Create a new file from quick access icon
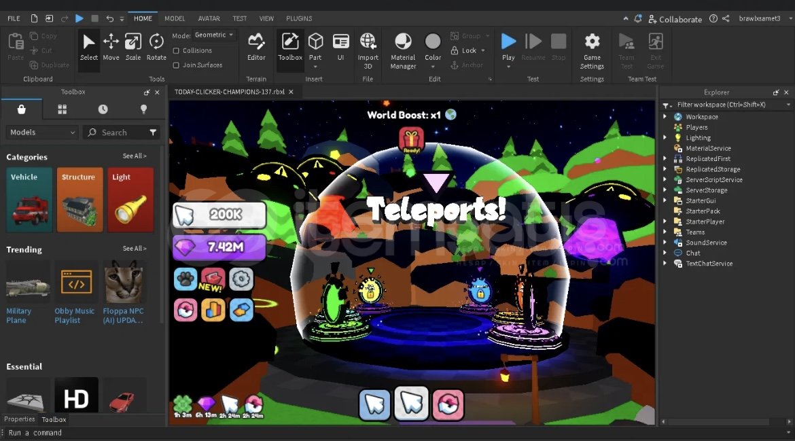Screen dimensions: 795x441 tap(34, 18)
